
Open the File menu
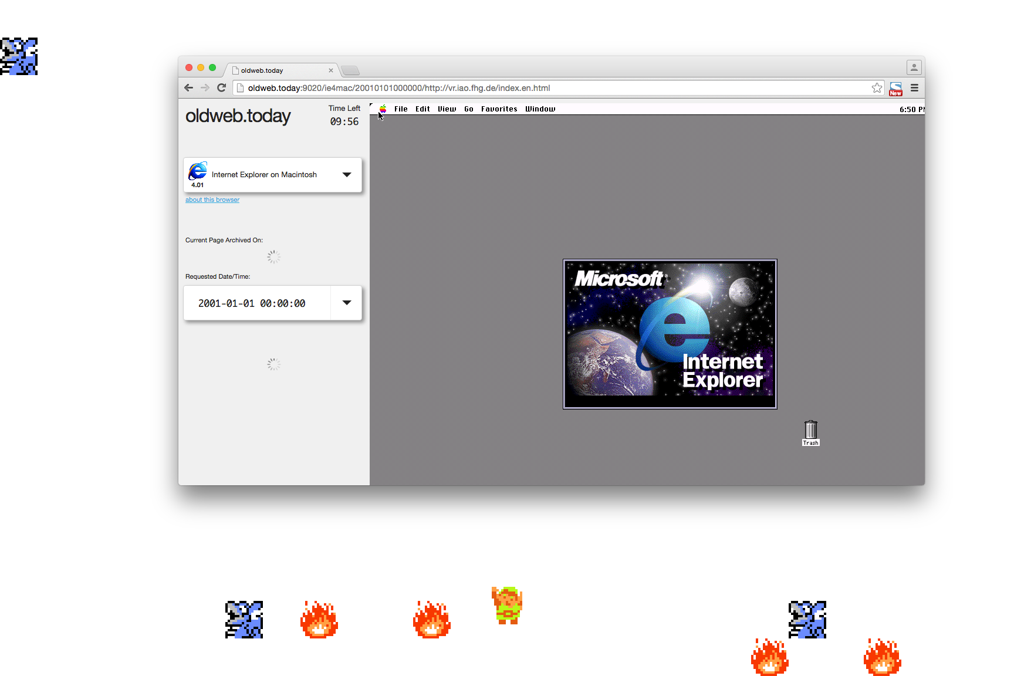[x=401, y=109]
